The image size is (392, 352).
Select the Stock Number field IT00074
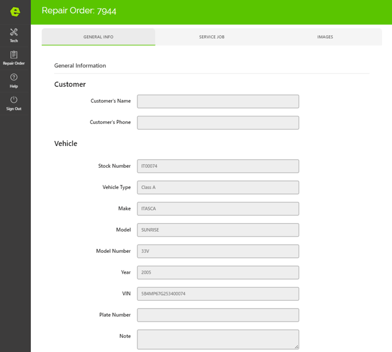(x=218, y=166)
